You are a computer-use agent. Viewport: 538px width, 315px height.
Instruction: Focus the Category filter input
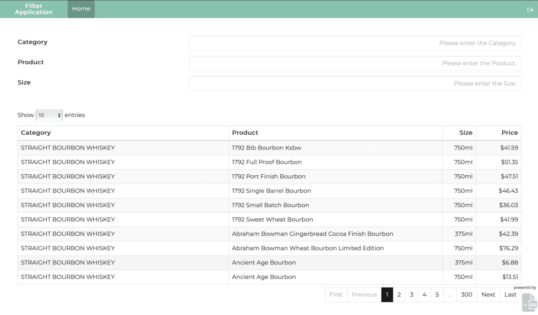point(355,43)
